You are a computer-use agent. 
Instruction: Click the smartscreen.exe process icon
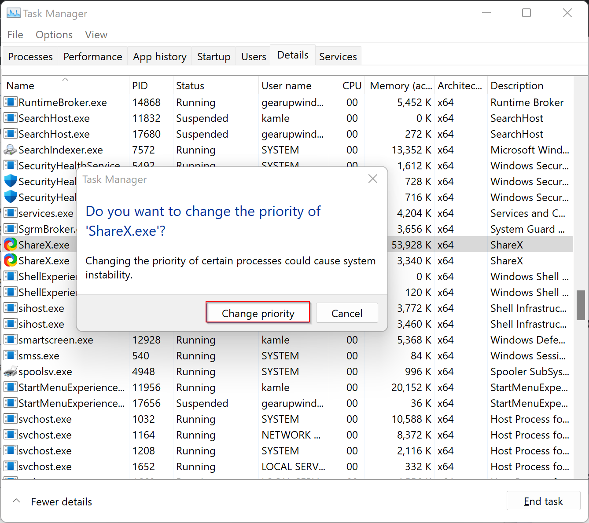[x=11, y=340]
